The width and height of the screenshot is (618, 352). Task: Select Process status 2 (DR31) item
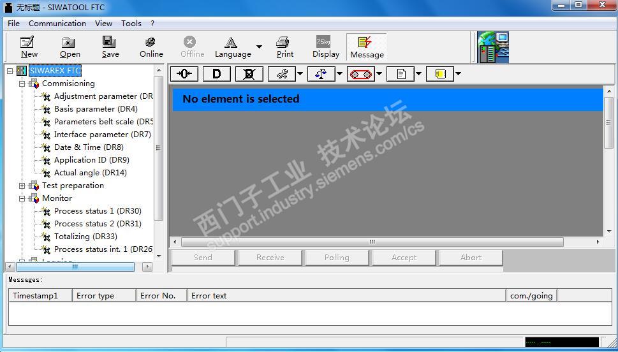point(98,223)
